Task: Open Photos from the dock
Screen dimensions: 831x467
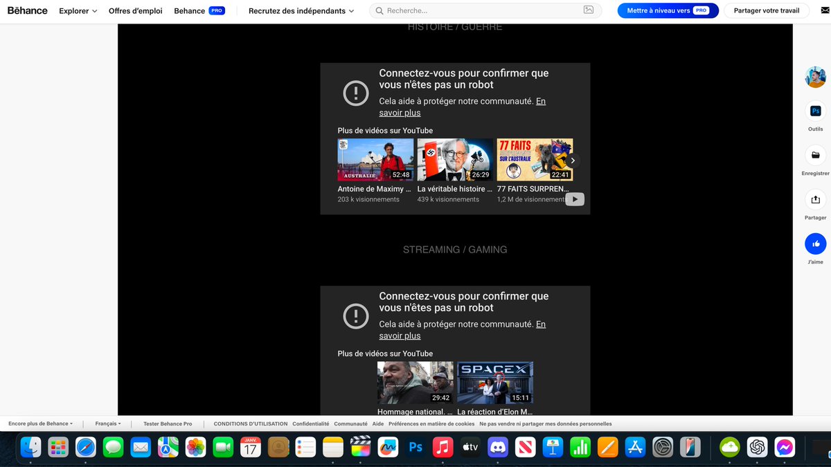Action: tap(196, 447)
